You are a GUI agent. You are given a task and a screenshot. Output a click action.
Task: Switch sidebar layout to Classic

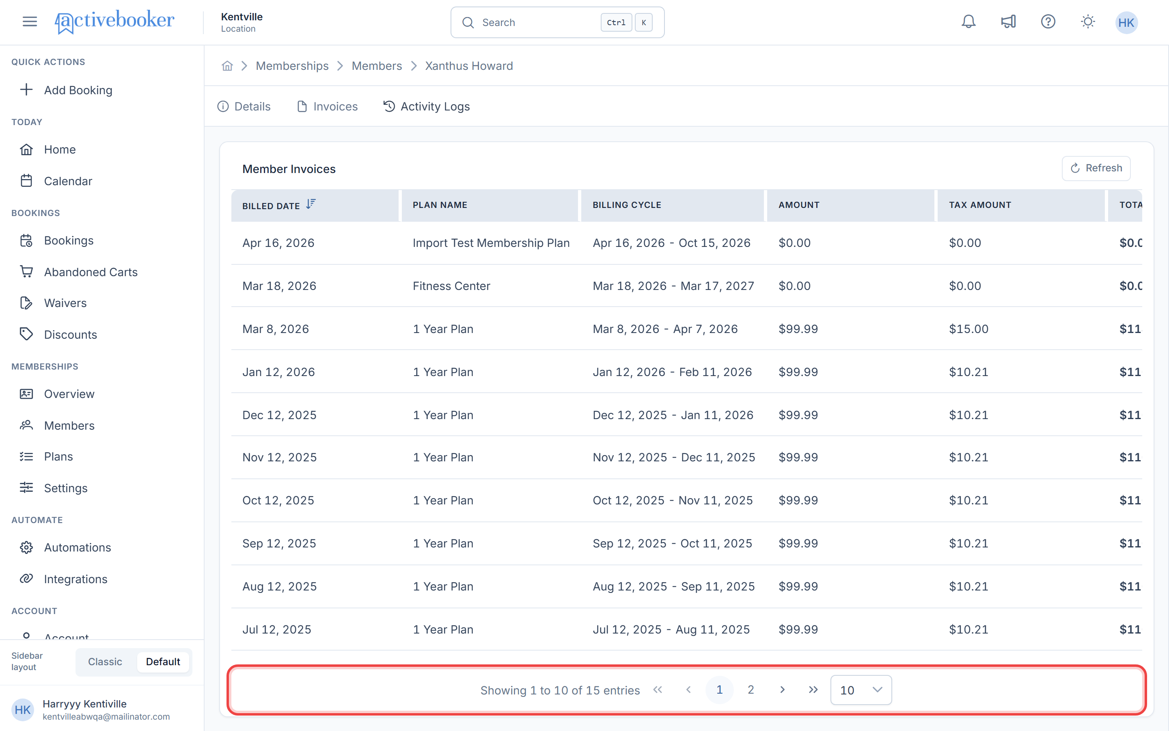pyautogui.click(x=105, y=662)
